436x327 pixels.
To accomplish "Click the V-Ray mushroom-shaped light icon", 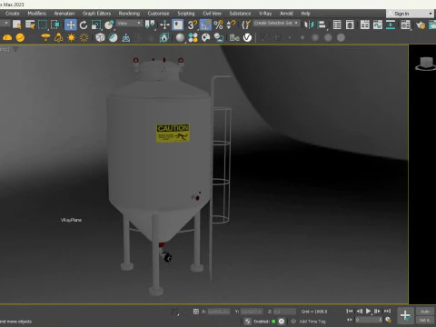I will (x=45, y=37).
